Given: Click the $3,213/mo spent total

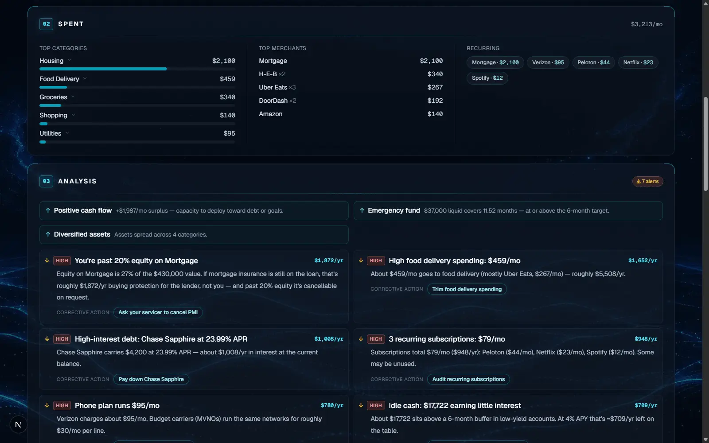Looking at the screenshot, I should click(x=647, y=24).
